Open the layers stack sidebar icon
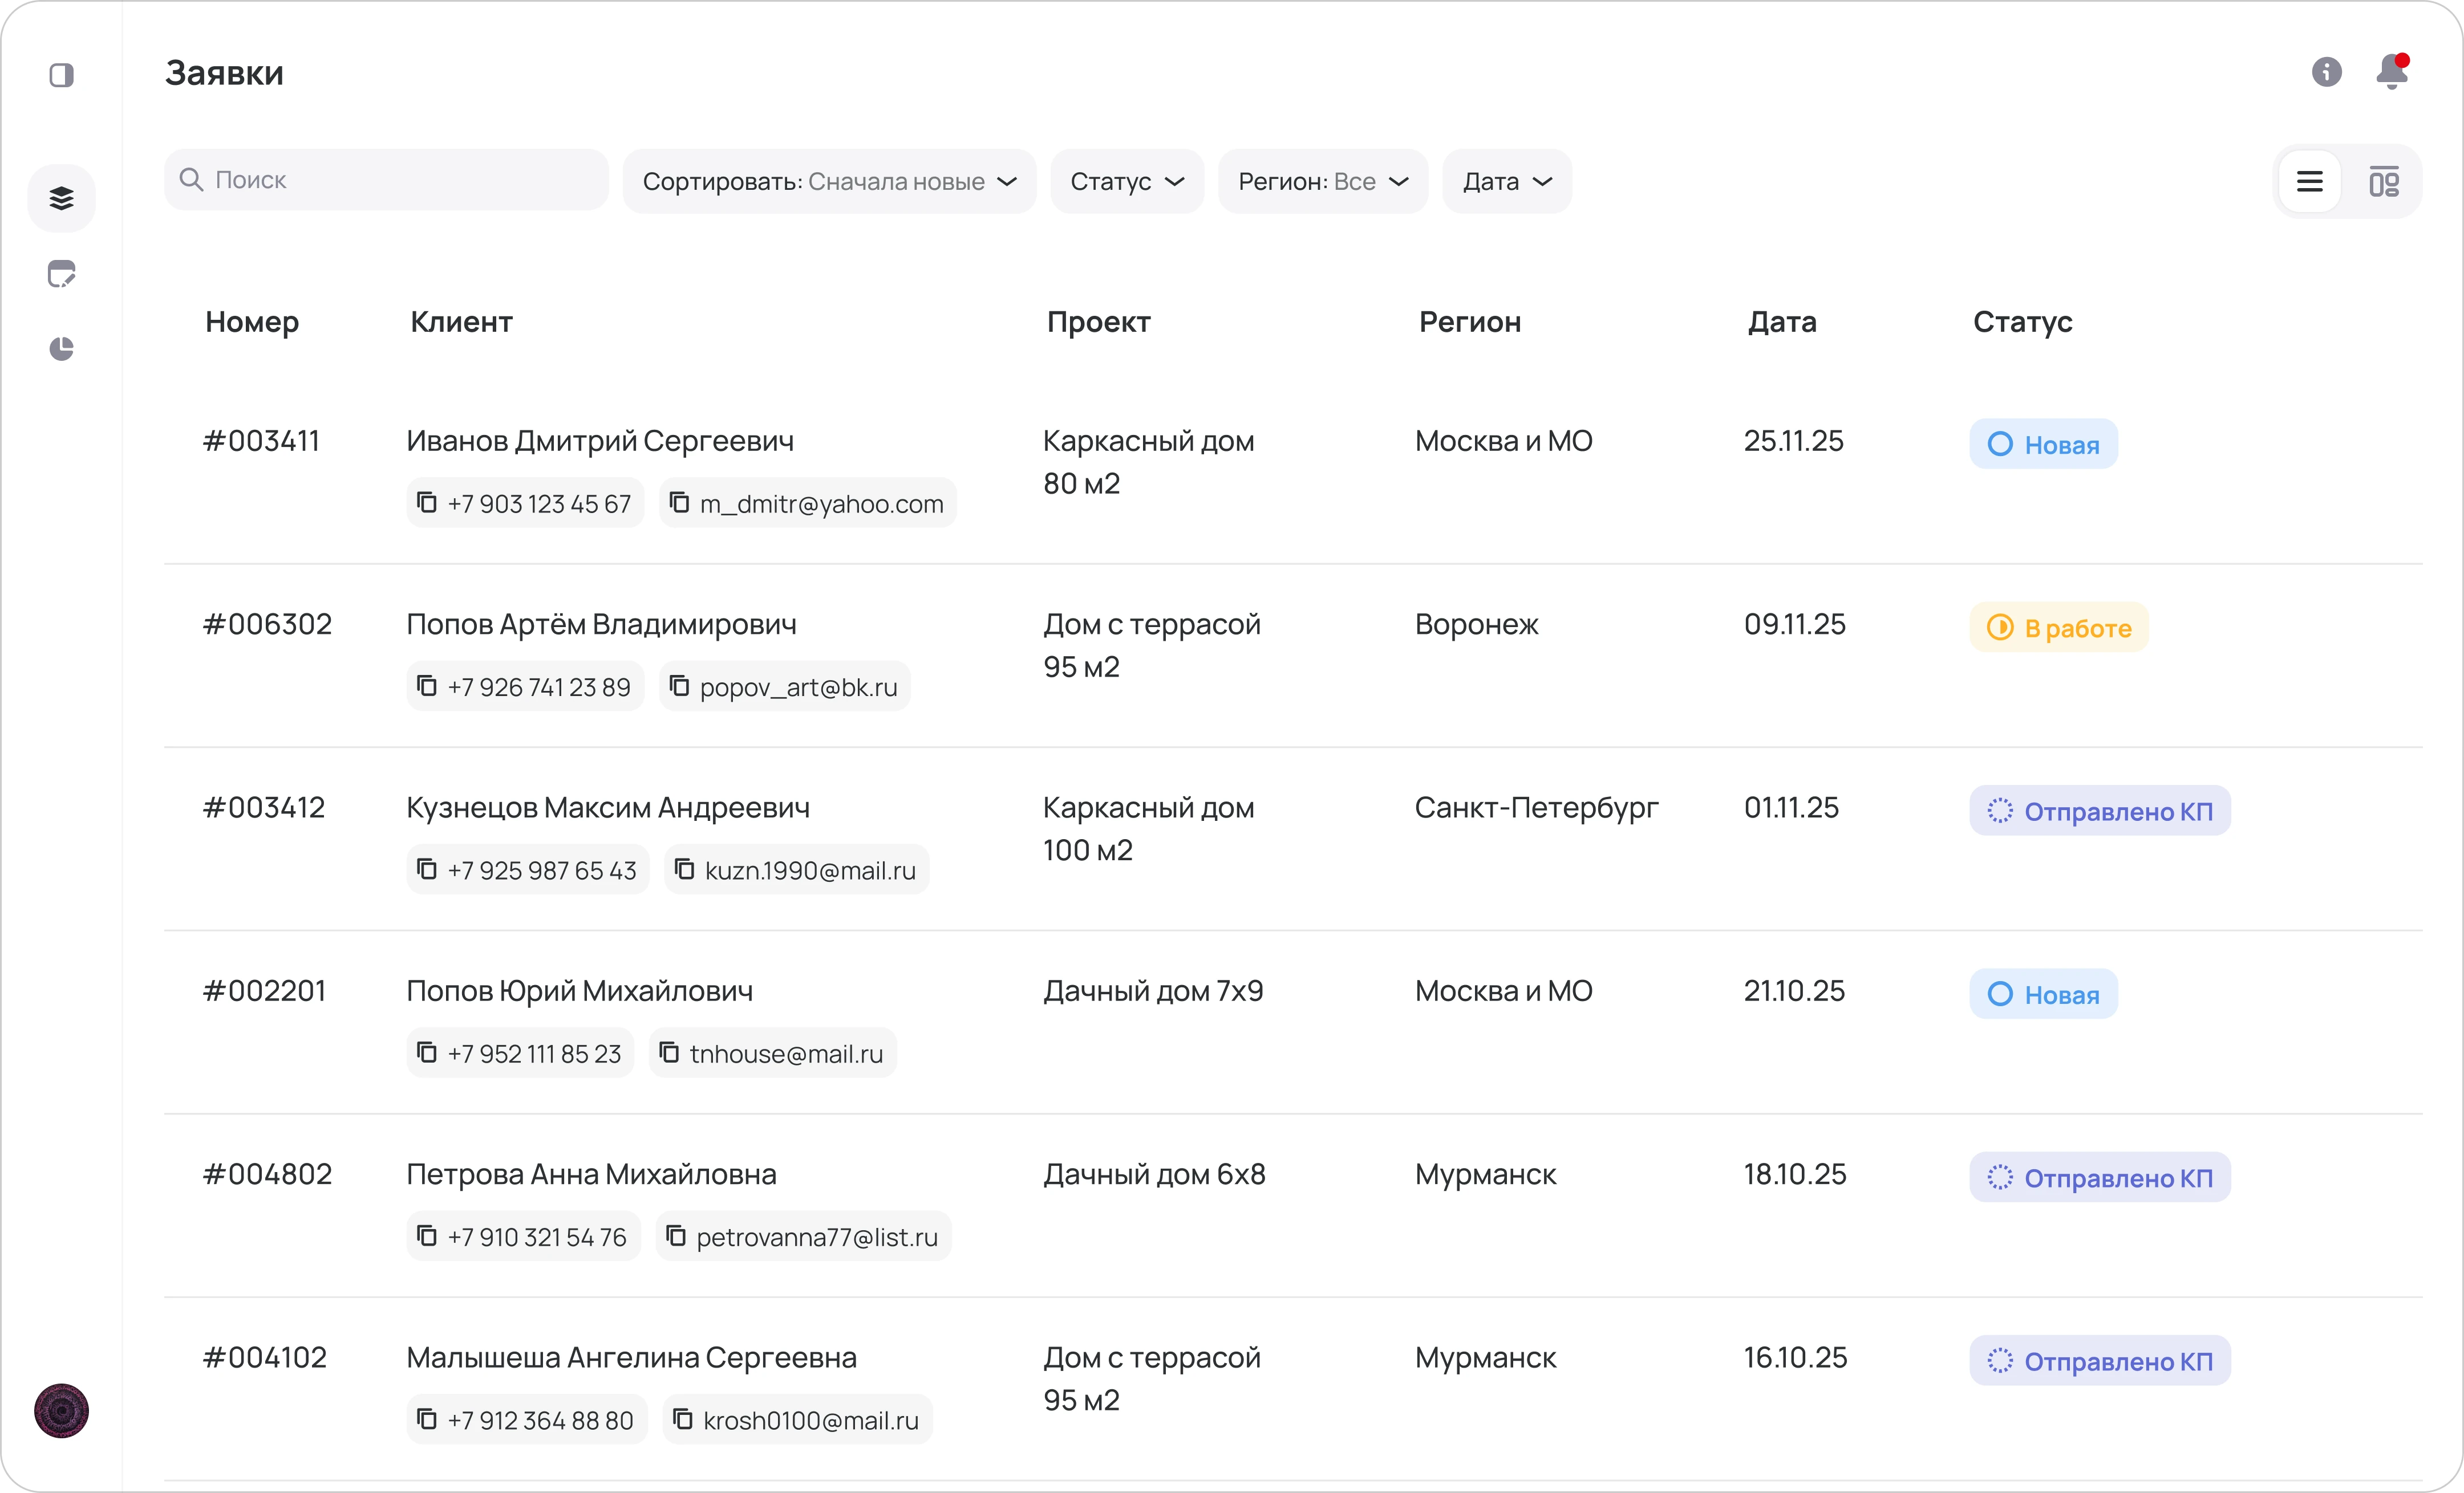This screenshot has width=2464, height=1493. click(x=62, y=198)
